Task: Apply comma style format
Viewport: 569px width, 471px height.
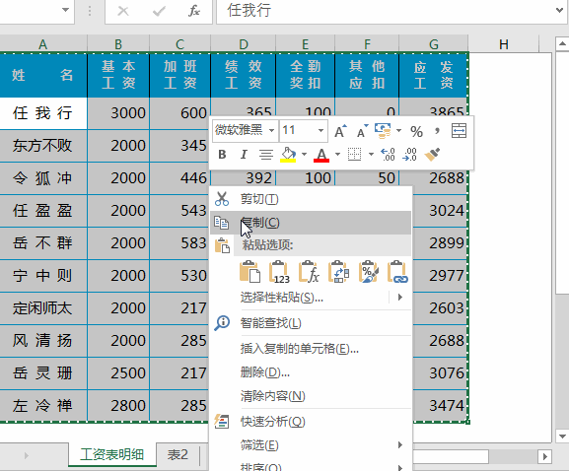Action: coord(437,131)
